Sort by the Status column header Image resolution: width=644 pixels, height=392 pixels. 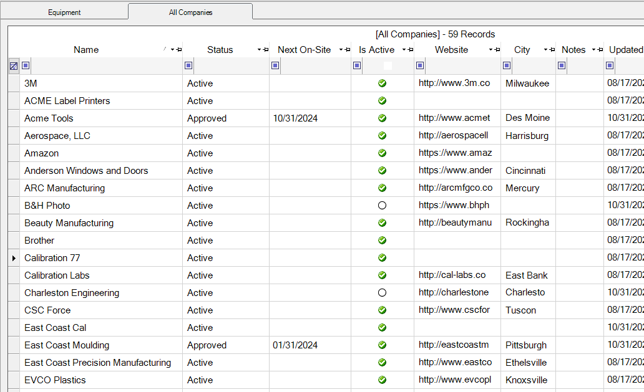[x=220, y=50]
